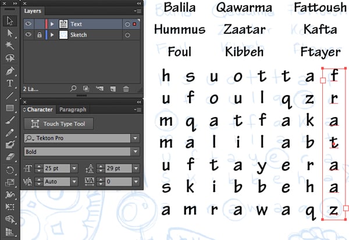349x240 pixels.
Task: Select the Rotate tool
Action: click(10, 171)
